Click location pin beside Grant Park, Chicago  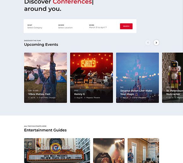(x=38, y=98)
